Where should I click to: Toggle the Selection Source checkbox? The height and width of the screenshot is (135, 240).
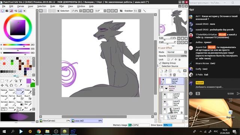[160, 66]
